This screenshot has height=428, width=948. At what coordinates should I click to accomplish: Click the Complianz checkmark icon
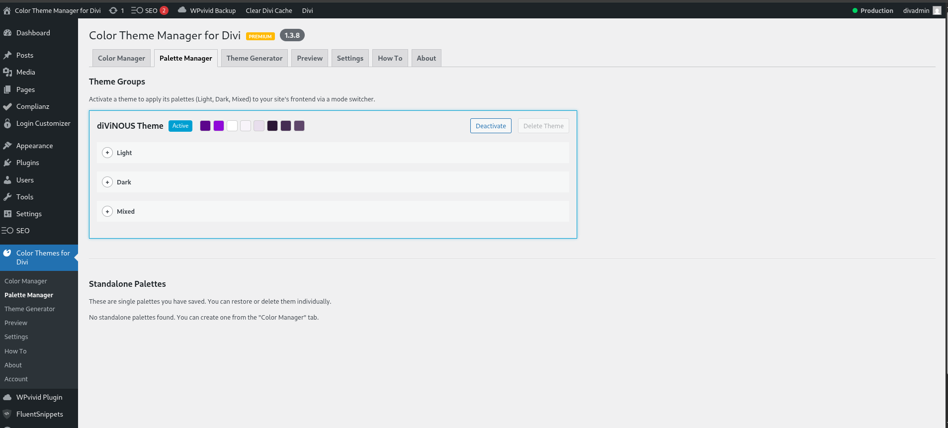[x=7, y=106]
